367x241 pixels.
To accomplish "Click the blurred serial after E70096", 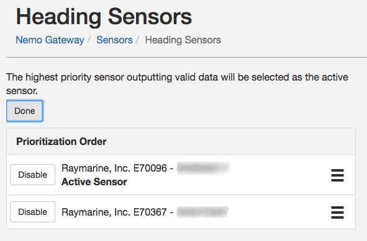I will pos(204,168).
